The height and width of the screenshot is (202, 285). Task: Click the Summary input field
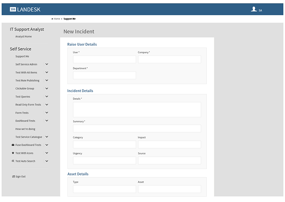pyautogui.click(x=137, y=129)
